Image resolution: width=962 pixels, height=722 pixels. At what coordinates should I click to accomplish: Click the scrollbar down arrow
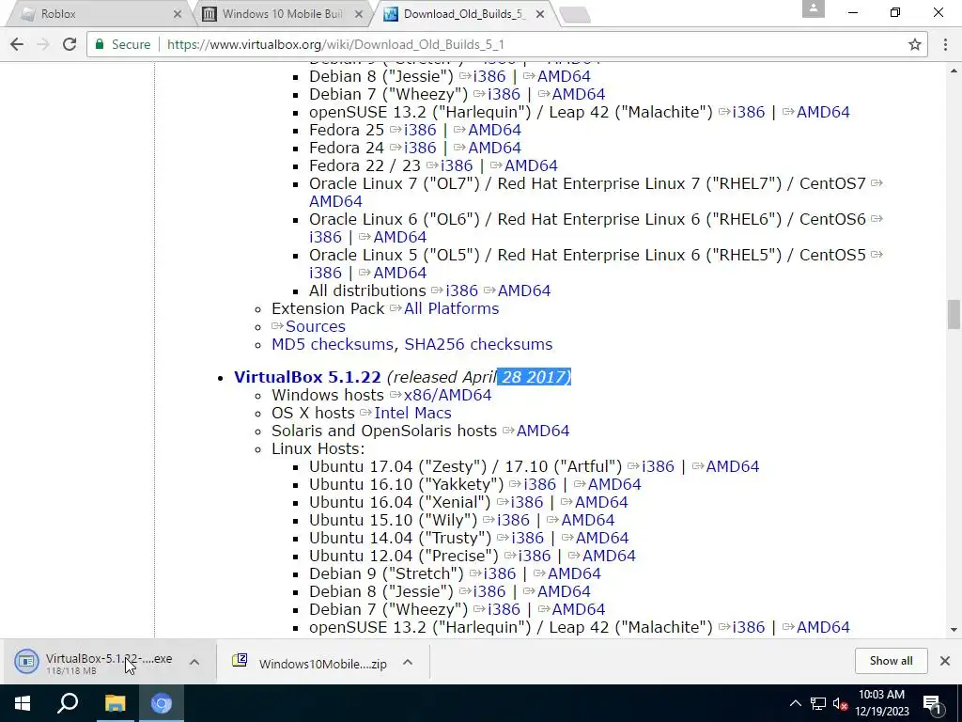954,629
